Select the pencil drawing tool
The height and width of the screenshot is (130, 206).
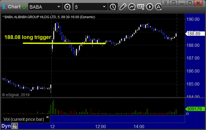click(123, 7)
